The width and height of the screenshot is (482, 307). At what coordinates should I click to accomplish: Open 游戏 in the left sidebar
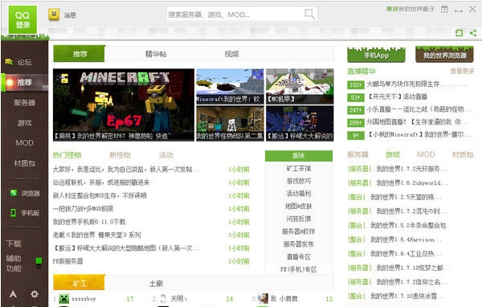(24, 123)
